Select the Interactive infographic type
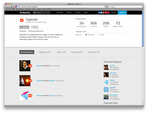 click(x=90, y=35)
